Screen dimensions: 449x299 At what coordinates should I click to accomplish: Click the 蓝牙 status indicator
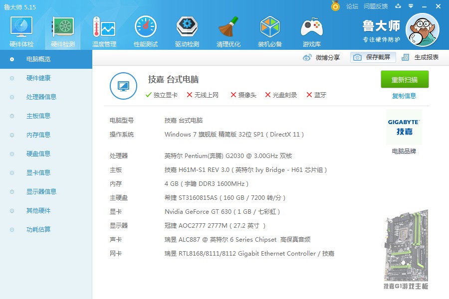coord(316,95)
